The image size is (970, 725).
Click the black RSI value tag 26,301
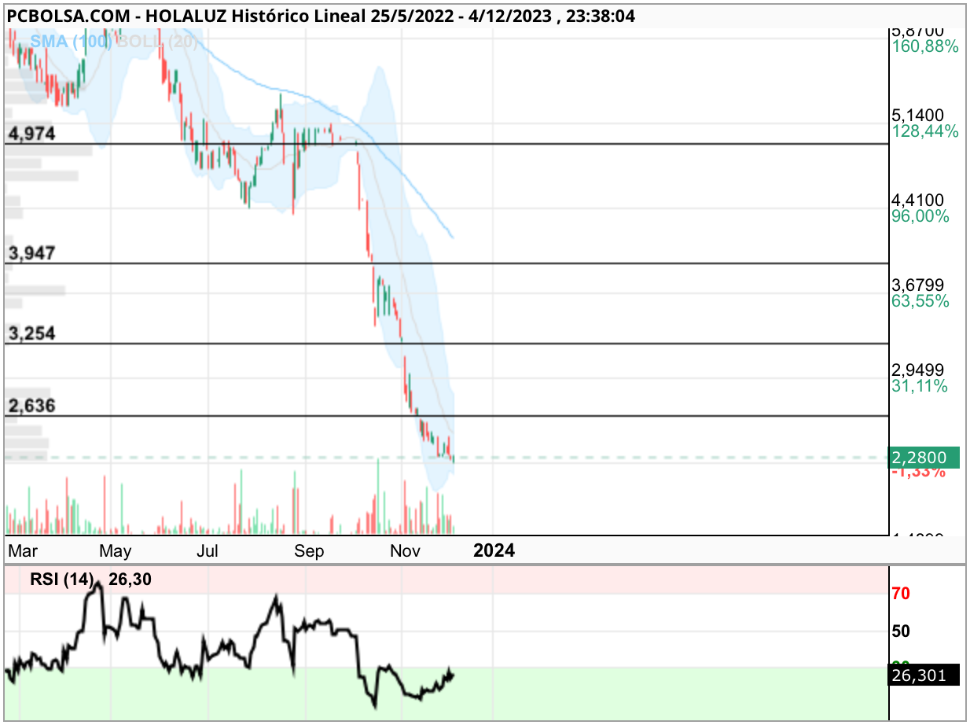(x=924, y=675)
